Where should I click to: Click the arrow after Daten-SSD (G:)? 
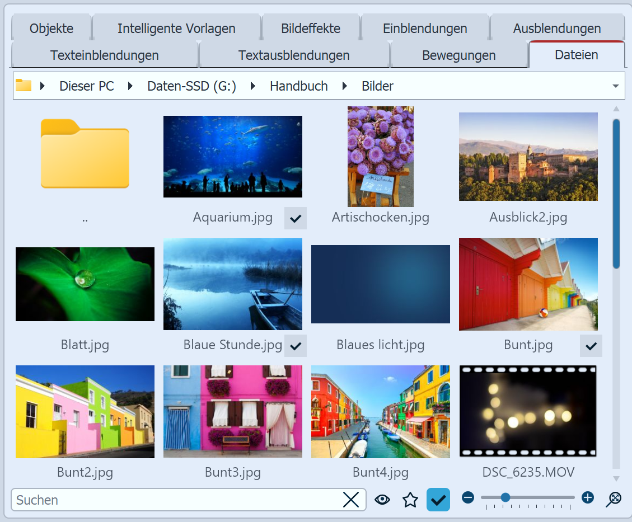coord(252,86)
